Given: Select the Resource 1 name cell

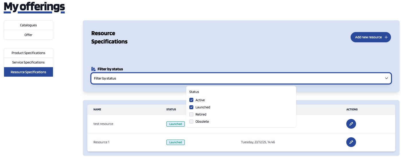Looking at the screenshot, I should (101, 142).
